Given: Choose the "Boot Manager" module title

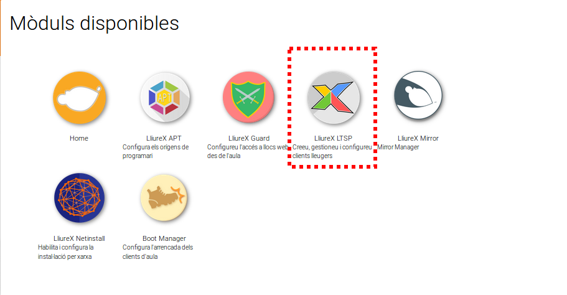Looking at the screenshot, I should pyautogui.click(x=164, y=238).
